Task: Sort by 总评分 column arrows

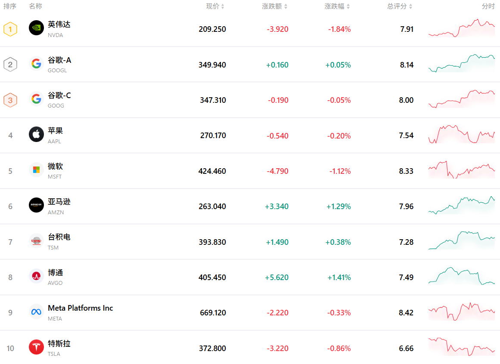Action: [410, 6]
